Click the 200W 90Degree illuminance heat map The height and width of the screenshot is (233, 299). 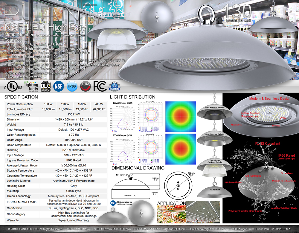(181, 149)
